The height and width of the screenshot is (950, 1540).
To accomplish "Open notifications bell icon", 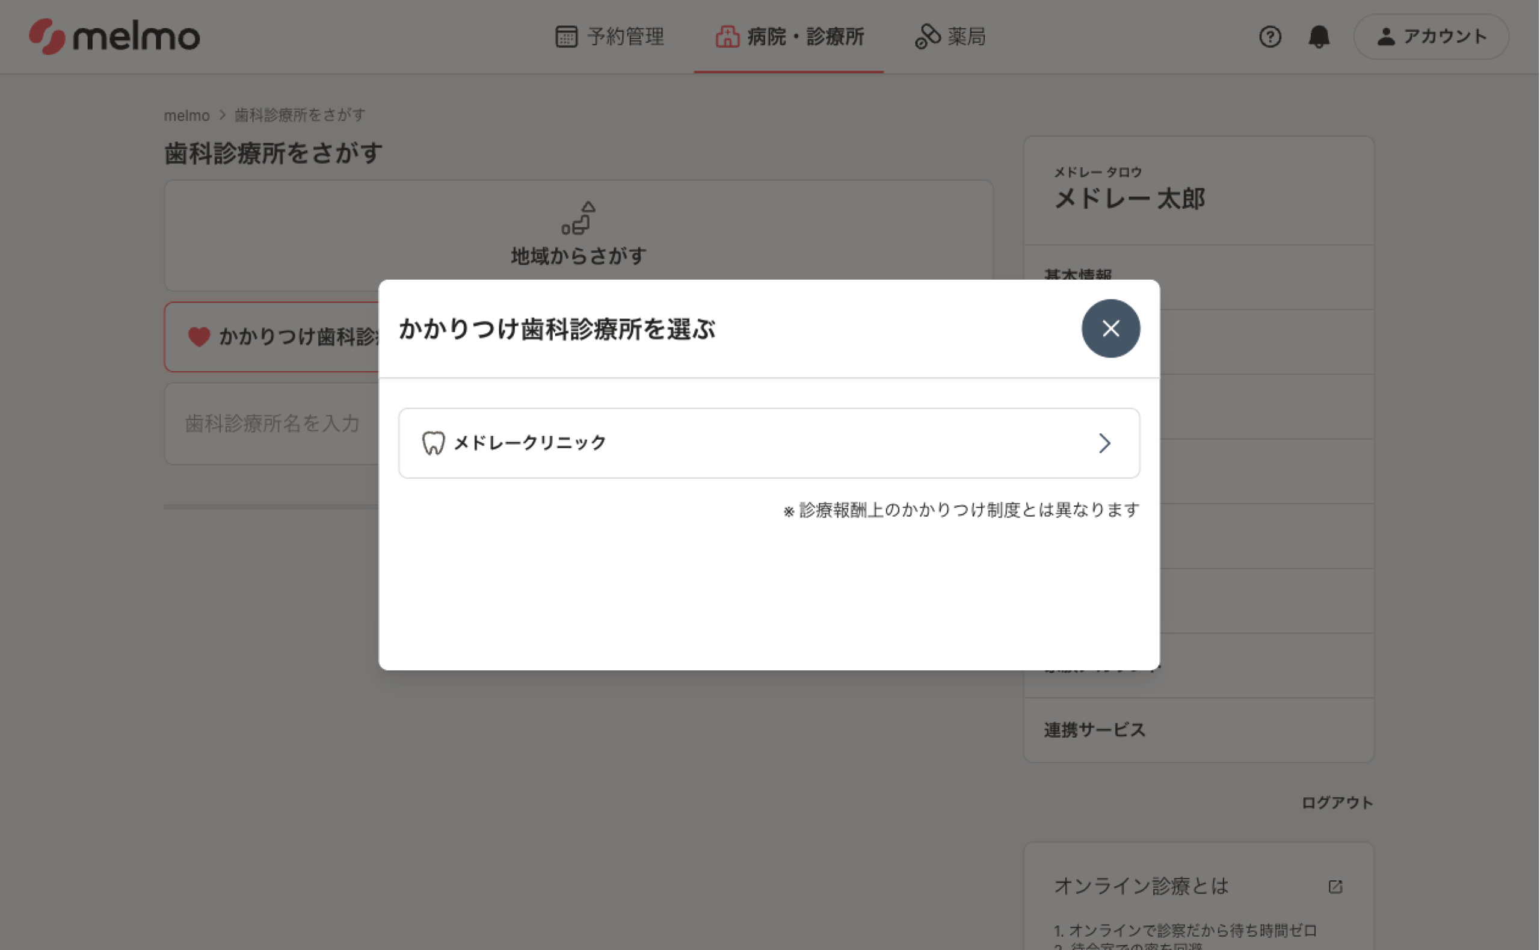I will [1318, 37].
